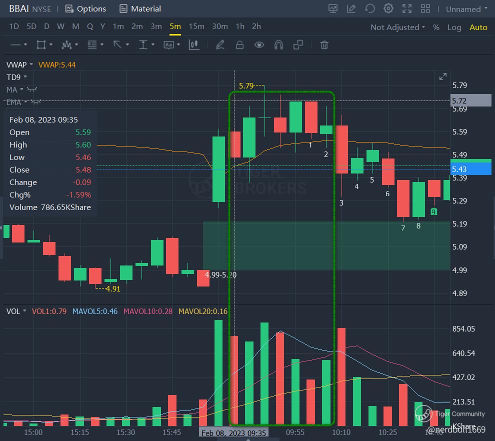
Task: Click the TD9 count 9 marker
Action: (434, 211)
